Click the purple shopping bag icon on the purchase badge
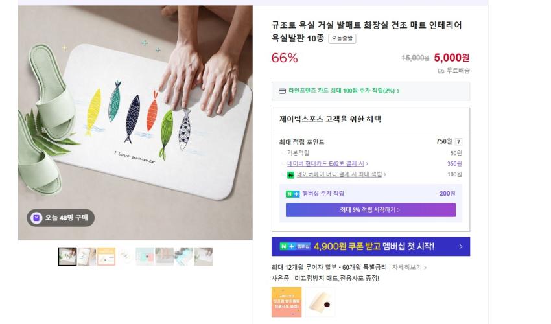The height and width of the screenshot is (324, 551). (x=36, y=218)
